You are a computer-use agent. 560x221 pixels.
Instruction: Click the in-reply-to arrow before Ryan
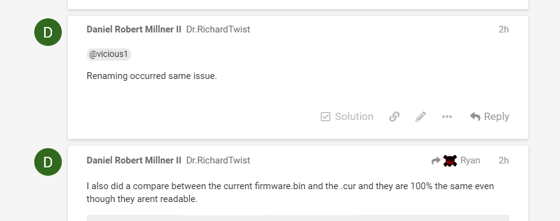(x=436, y=161)
